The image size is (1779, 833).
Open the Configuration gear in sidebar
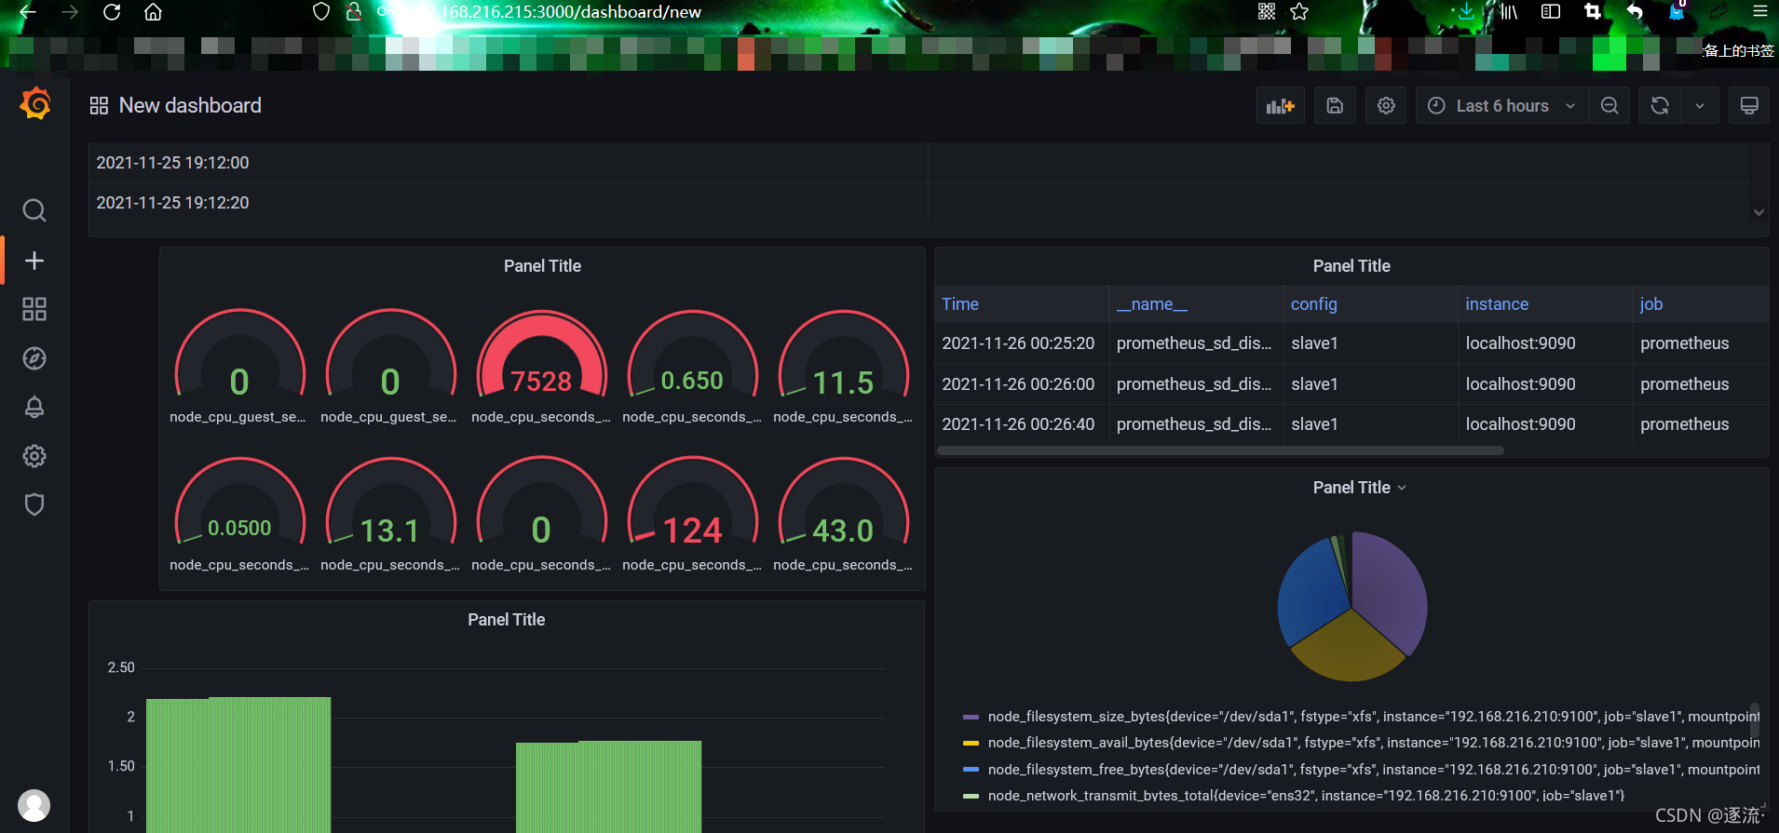34,456
